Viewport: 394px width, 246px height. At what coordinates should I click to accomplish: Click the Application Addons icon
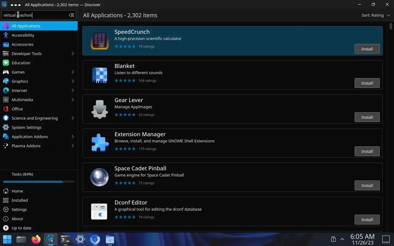6,137
